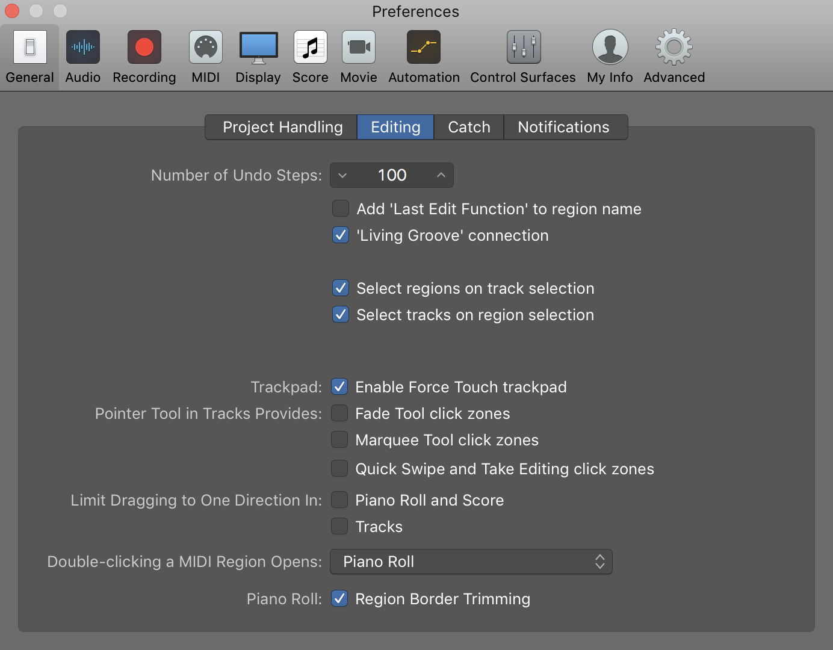Open the Score preferences icon

coord(310,54)
